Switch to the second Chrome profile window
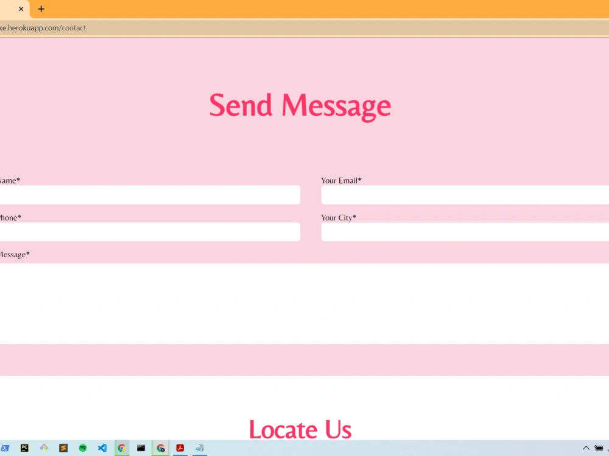This screenshot has width=609, height=456. pos(160,448)
